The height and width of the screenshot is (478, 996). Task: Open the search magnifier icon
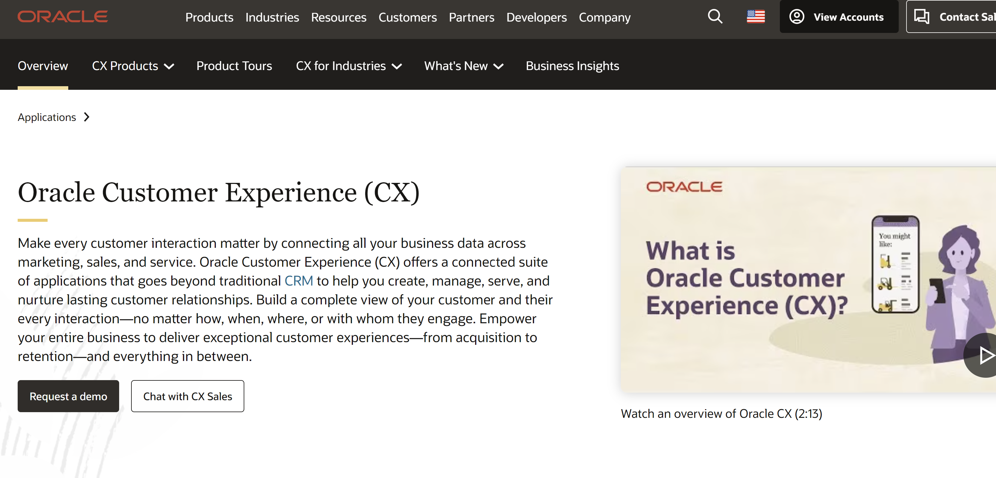click(x=715, y=17)
